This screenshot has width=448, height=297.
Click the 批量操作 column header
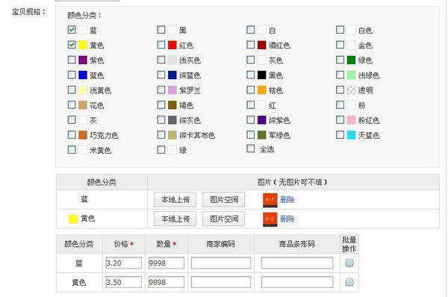pyautogui.click(x=349, y=244)
